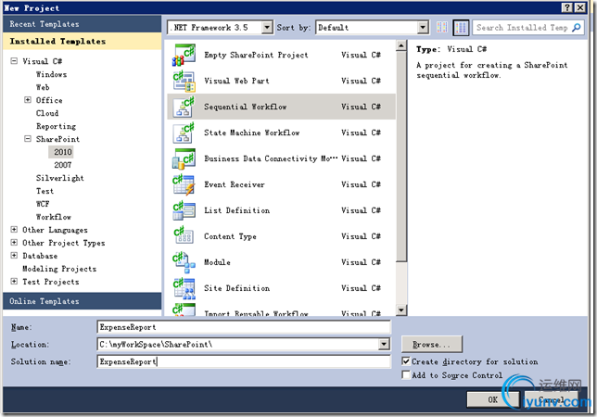Select the Empty SharePoint Project template icon
Viewport: 597px width, 417px height.
tap(184, 56)
